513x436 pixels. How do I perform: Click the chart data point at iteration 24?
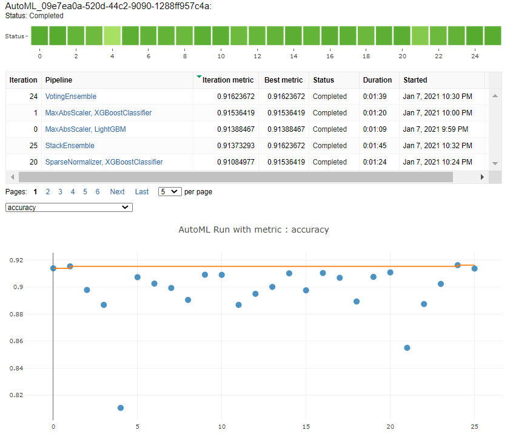[458, 265]
